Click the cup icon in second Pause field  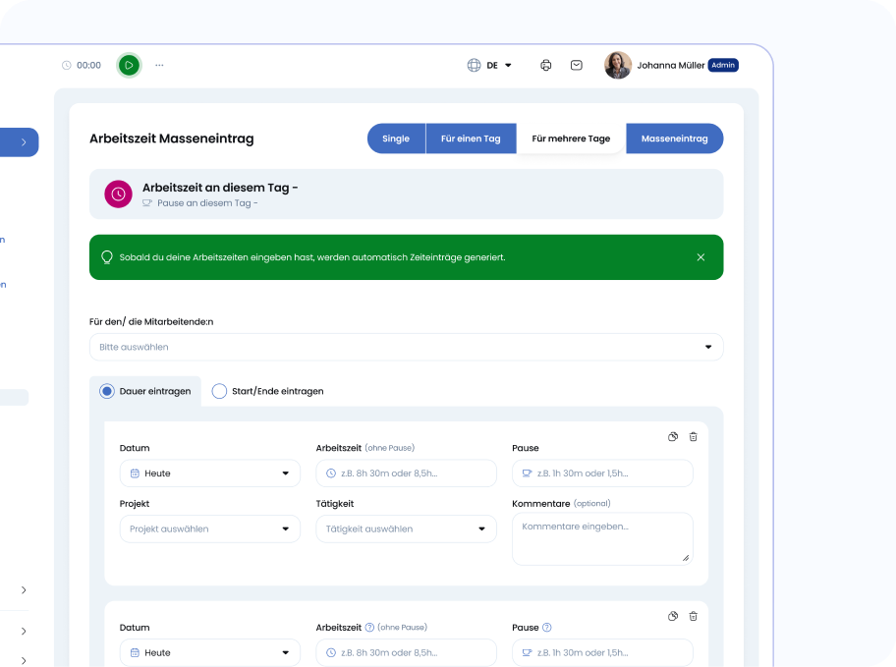(527, 652)
